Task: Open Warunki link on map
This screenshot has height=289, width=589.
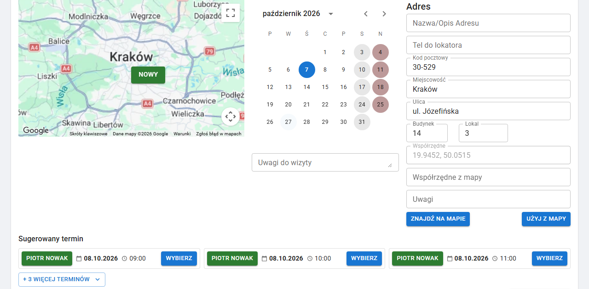Action: point(182,134)
